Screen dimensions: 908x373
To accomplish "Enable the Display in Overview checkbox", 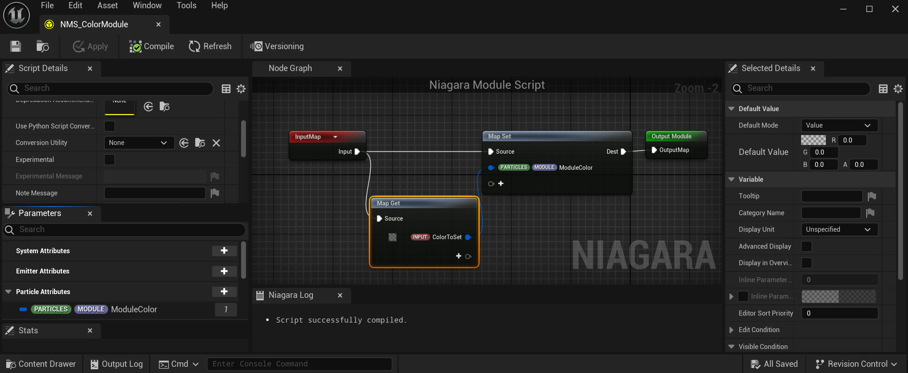I will (806, 263).
